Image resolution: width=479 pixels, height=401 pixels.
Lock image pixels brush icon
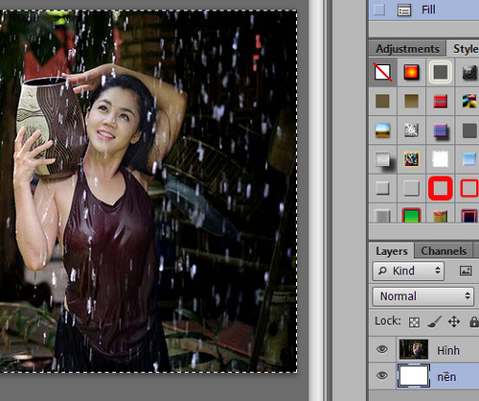(x=434, y=322)
